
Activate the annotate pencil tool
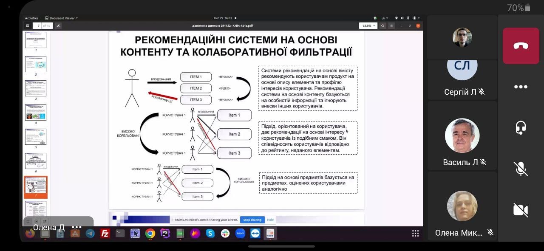pyautogui.click(x=58, y=25)
